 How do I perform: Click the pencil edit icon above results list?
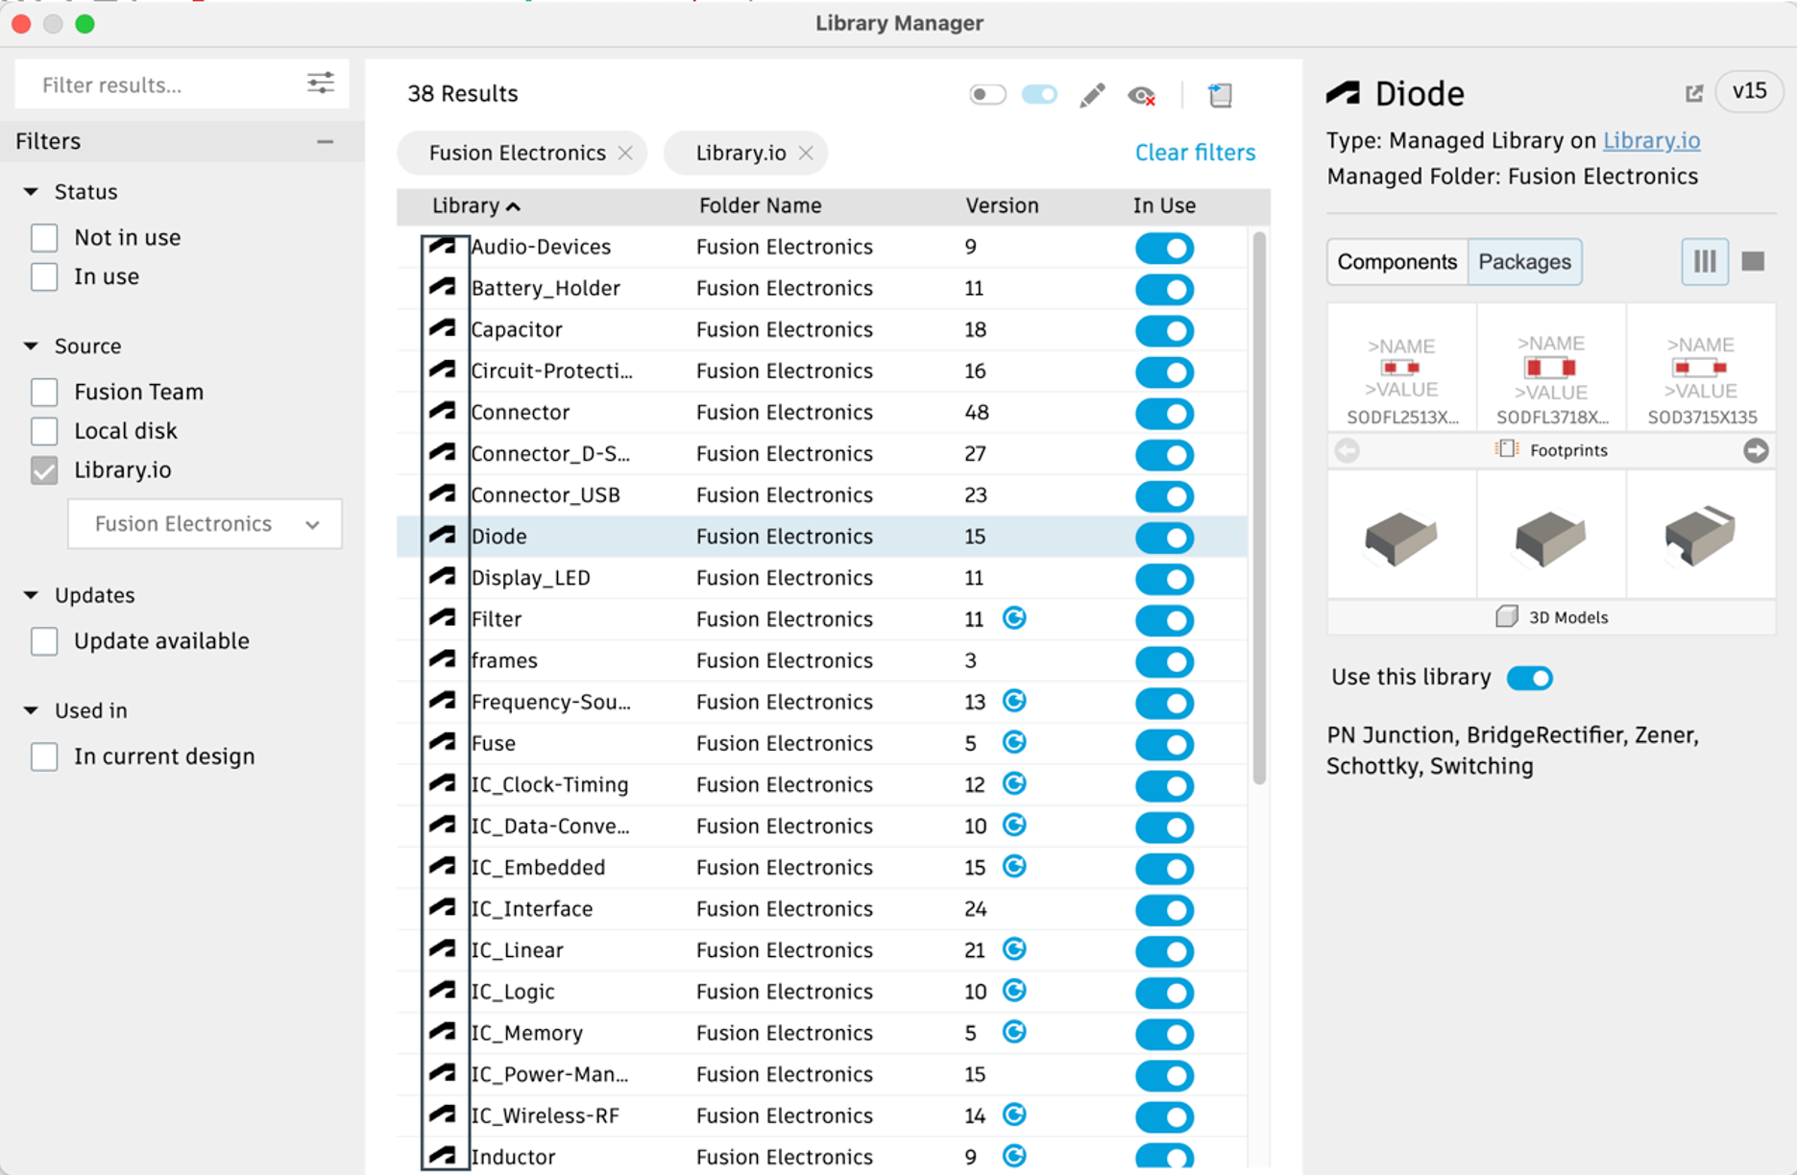pyautogui.click(x=1091, y=94)
